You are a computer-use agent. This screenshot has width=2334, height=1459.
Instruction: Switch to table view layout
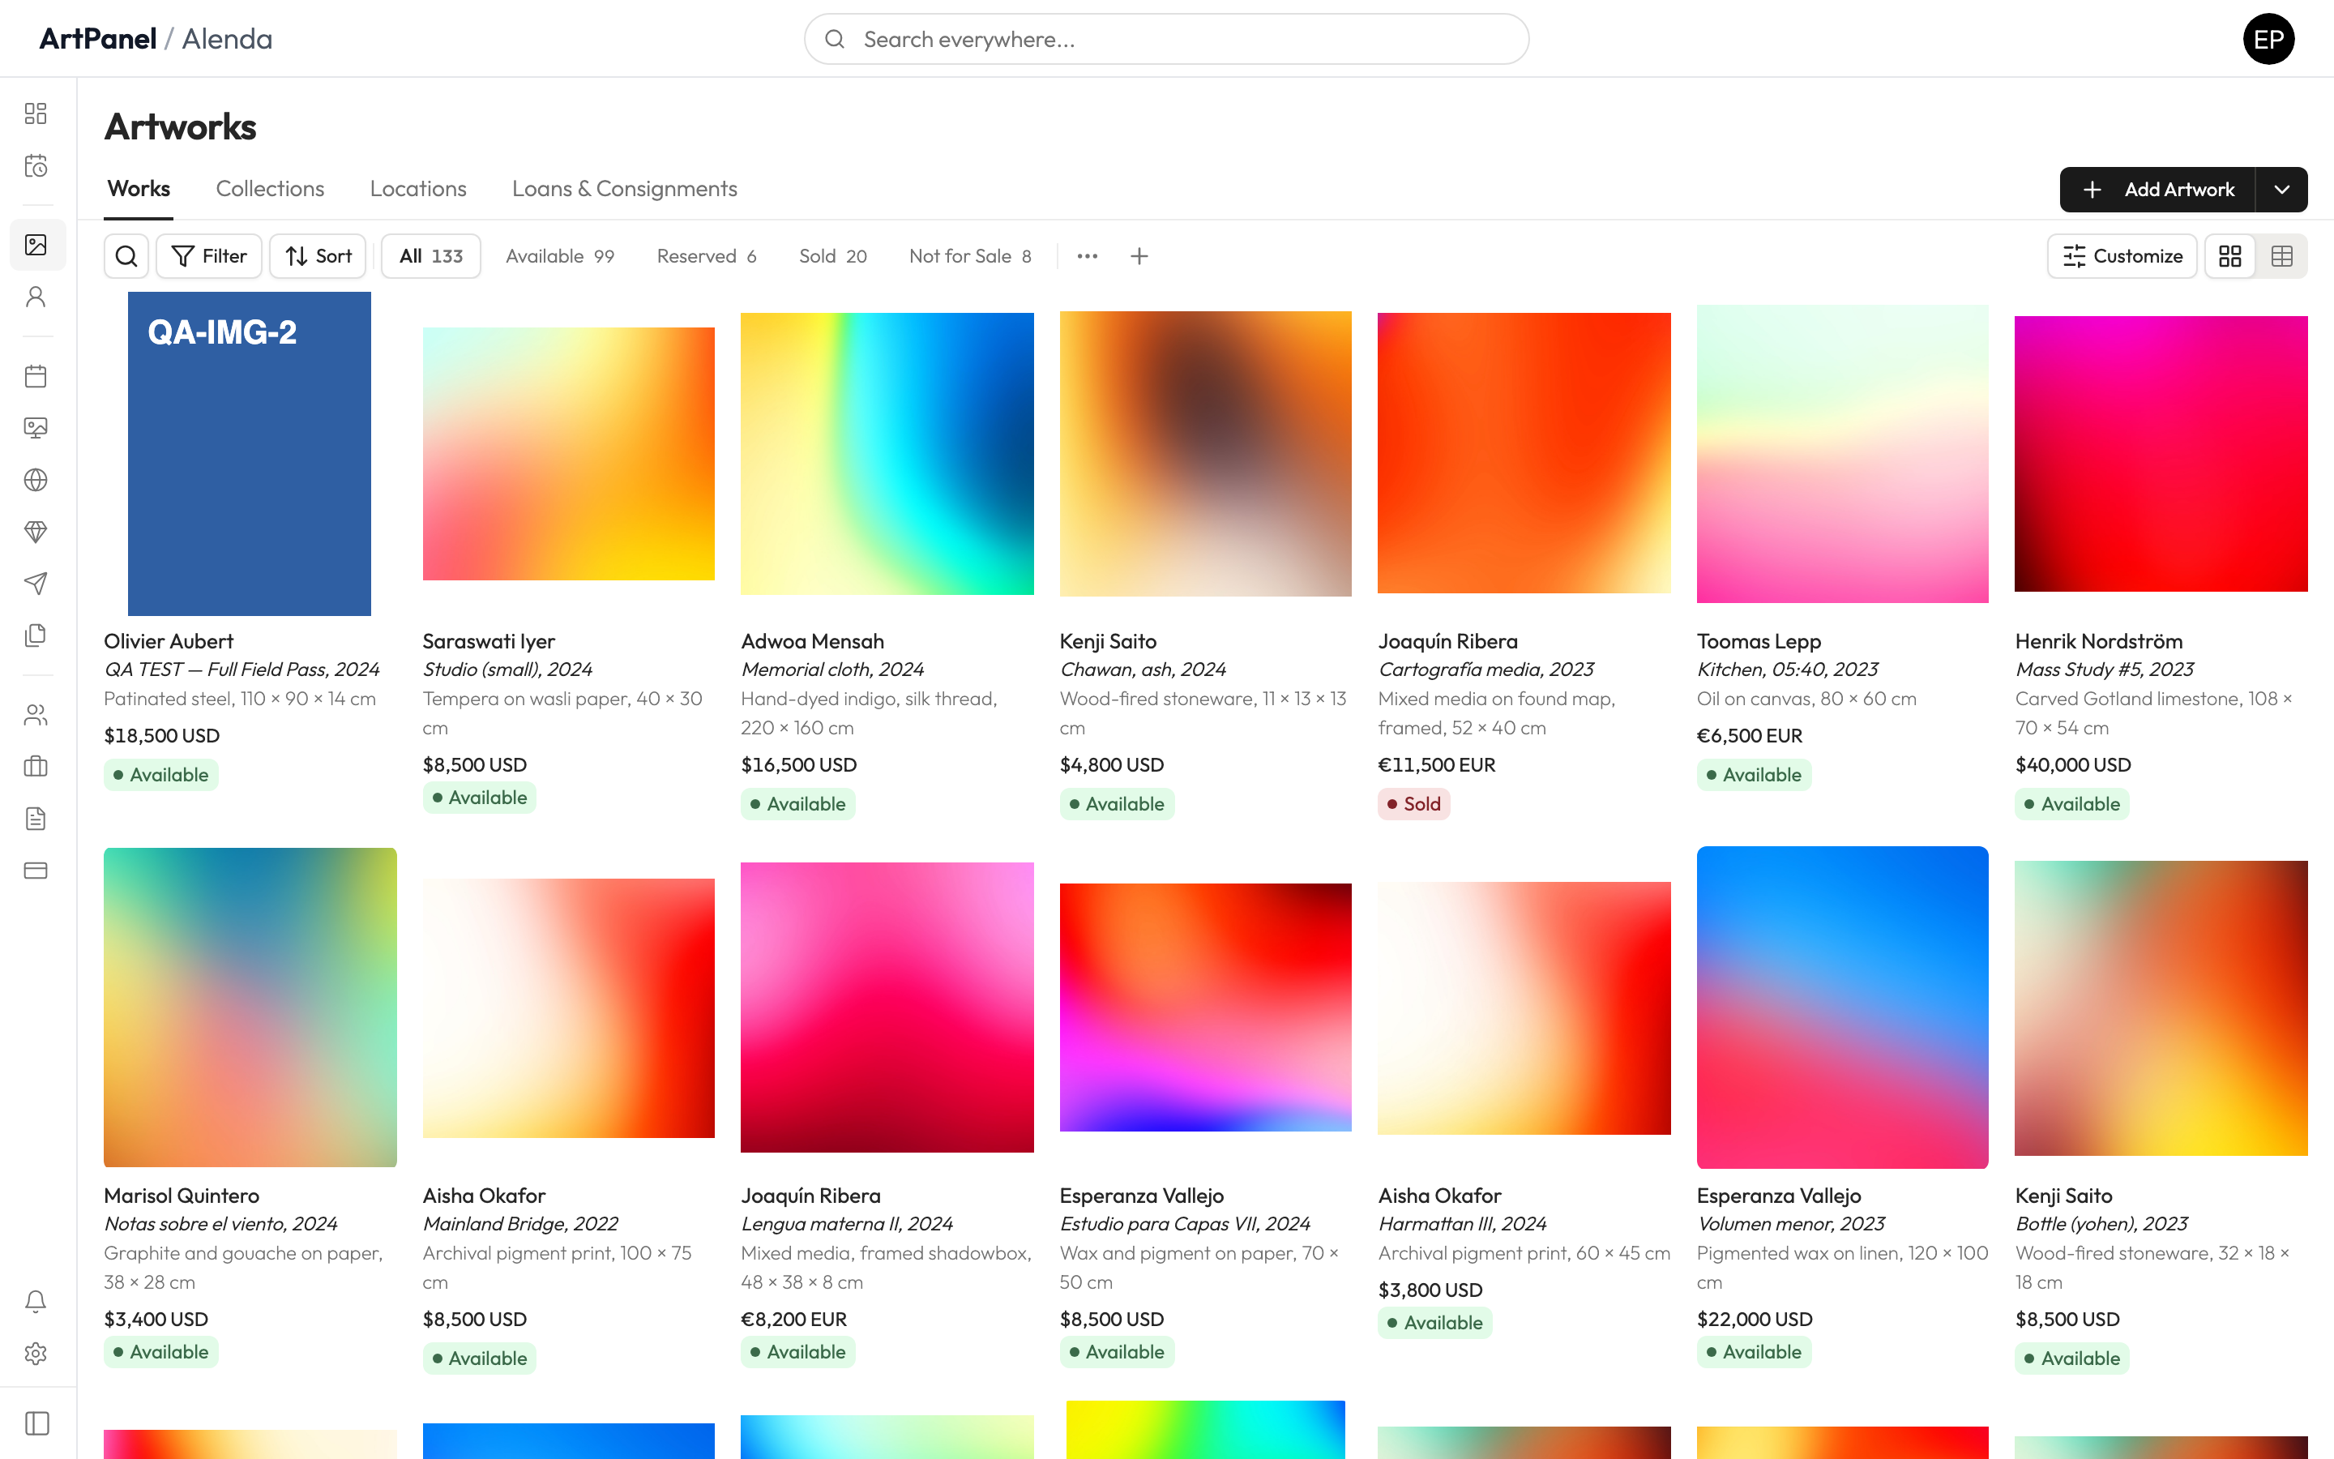[x=2282, y=255]
